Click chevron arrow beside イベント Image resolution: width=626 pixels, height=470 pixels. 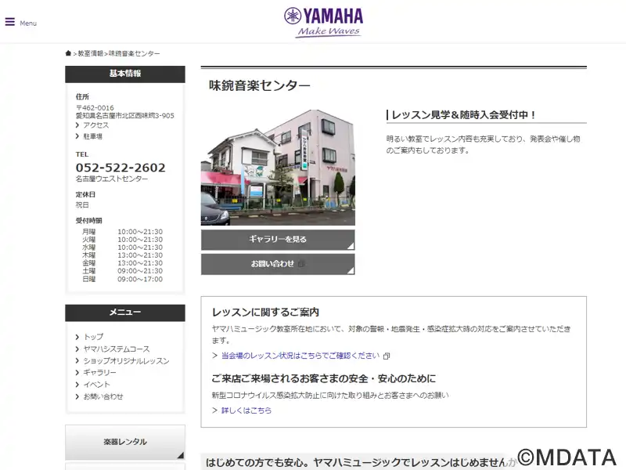point(77,385)
